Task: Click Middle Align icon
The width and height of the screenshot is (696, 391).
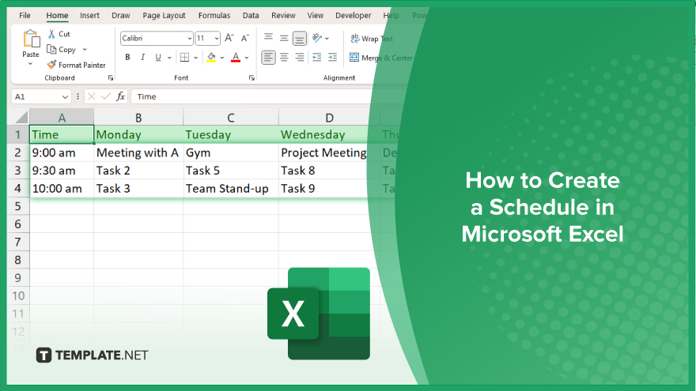Action: (284, 38)
